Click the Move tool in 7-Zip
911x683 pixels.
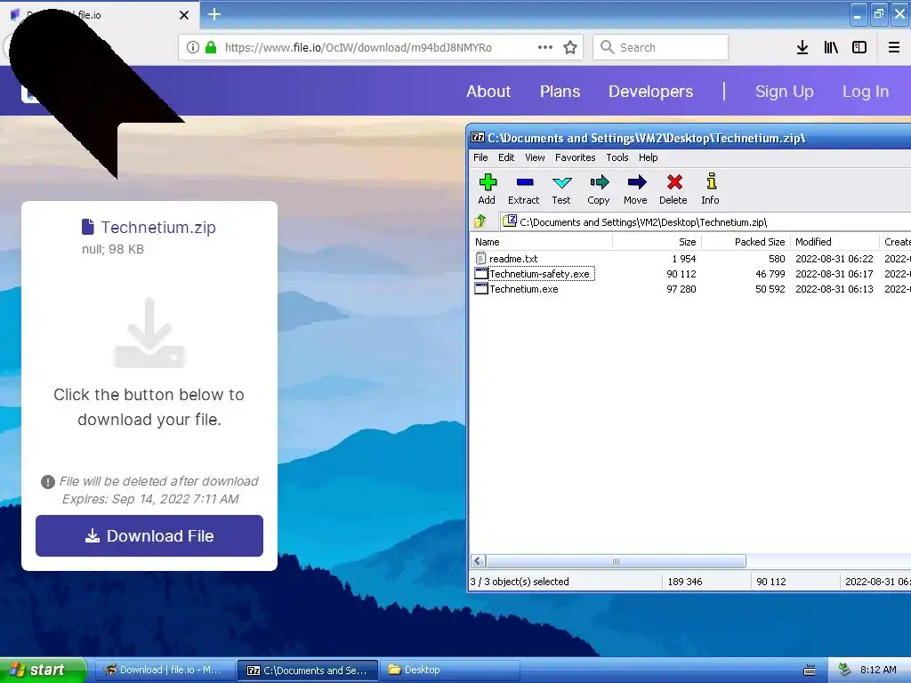635,189
